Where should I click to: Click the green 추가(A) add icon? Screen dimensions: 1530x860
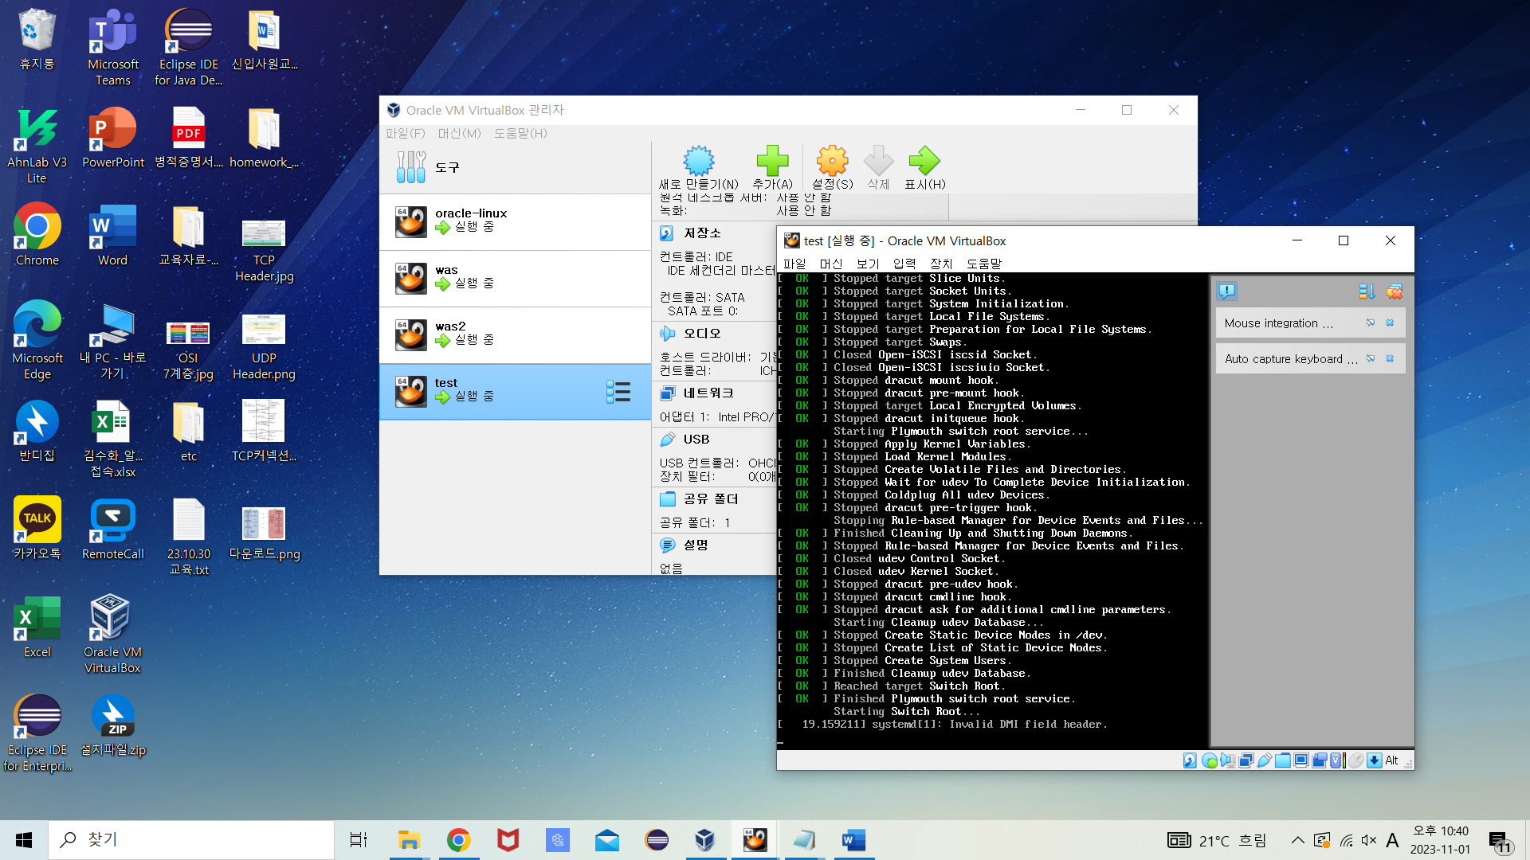[x=772, y=162]
